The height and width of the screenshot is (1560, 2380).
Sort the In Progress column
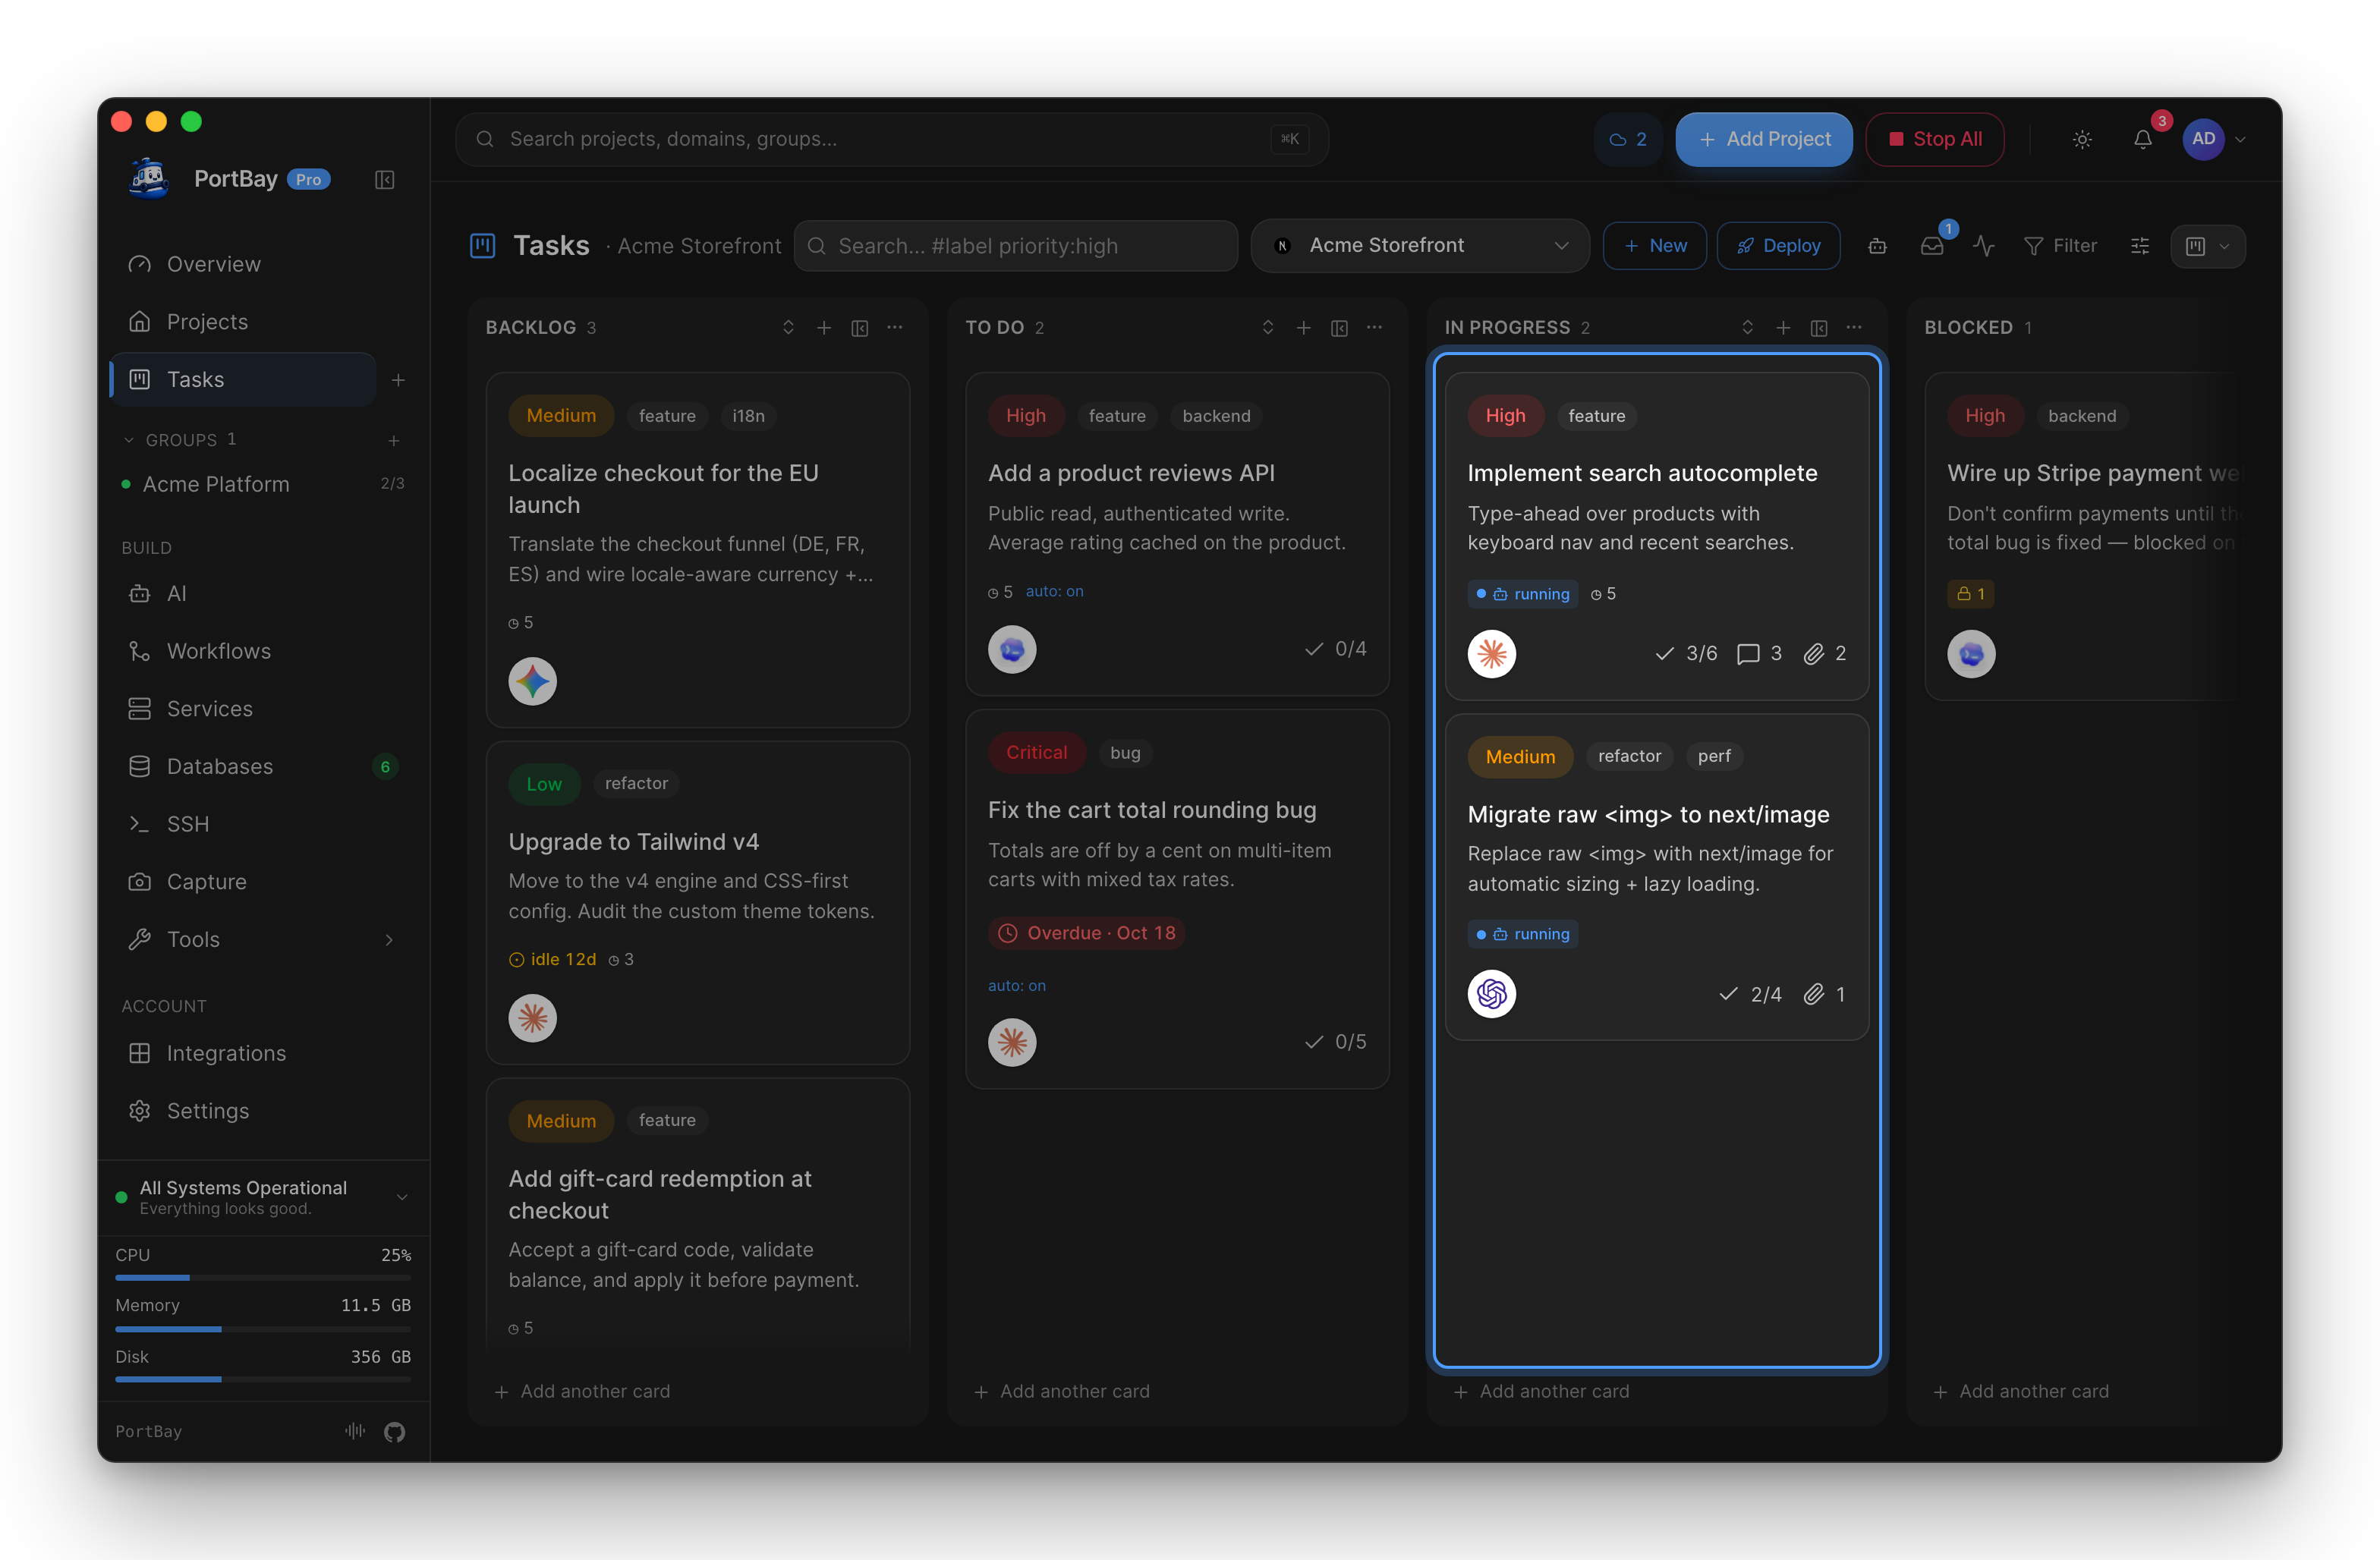tap(1747, 328)
